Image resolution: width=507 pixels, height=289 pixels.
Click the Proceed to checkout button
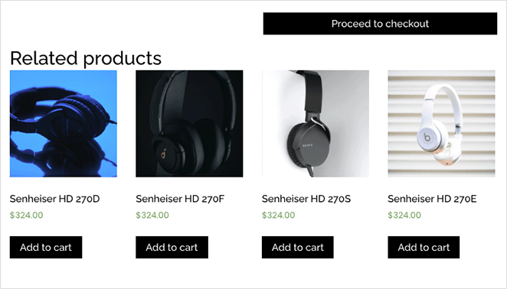[380, 24]
